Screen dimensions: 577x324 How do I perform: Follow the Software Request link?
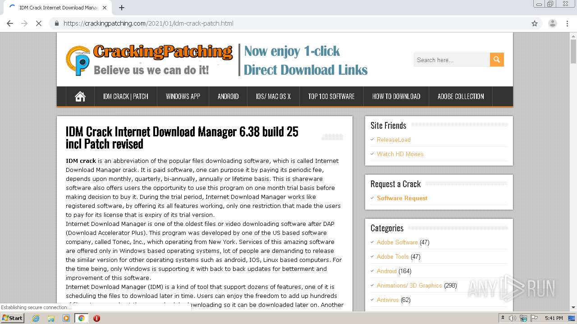(x=402, y=198)
